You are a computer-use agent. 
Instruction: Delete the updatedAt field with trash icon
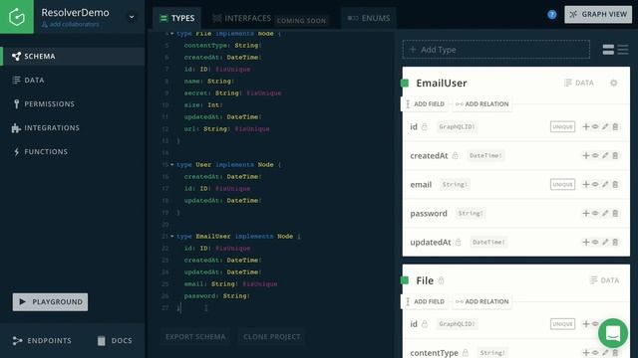(x=615, y=242)
